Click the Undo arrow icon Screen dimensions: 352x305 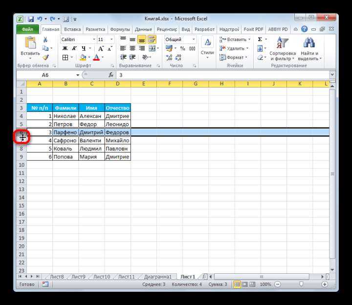point(40,19)
